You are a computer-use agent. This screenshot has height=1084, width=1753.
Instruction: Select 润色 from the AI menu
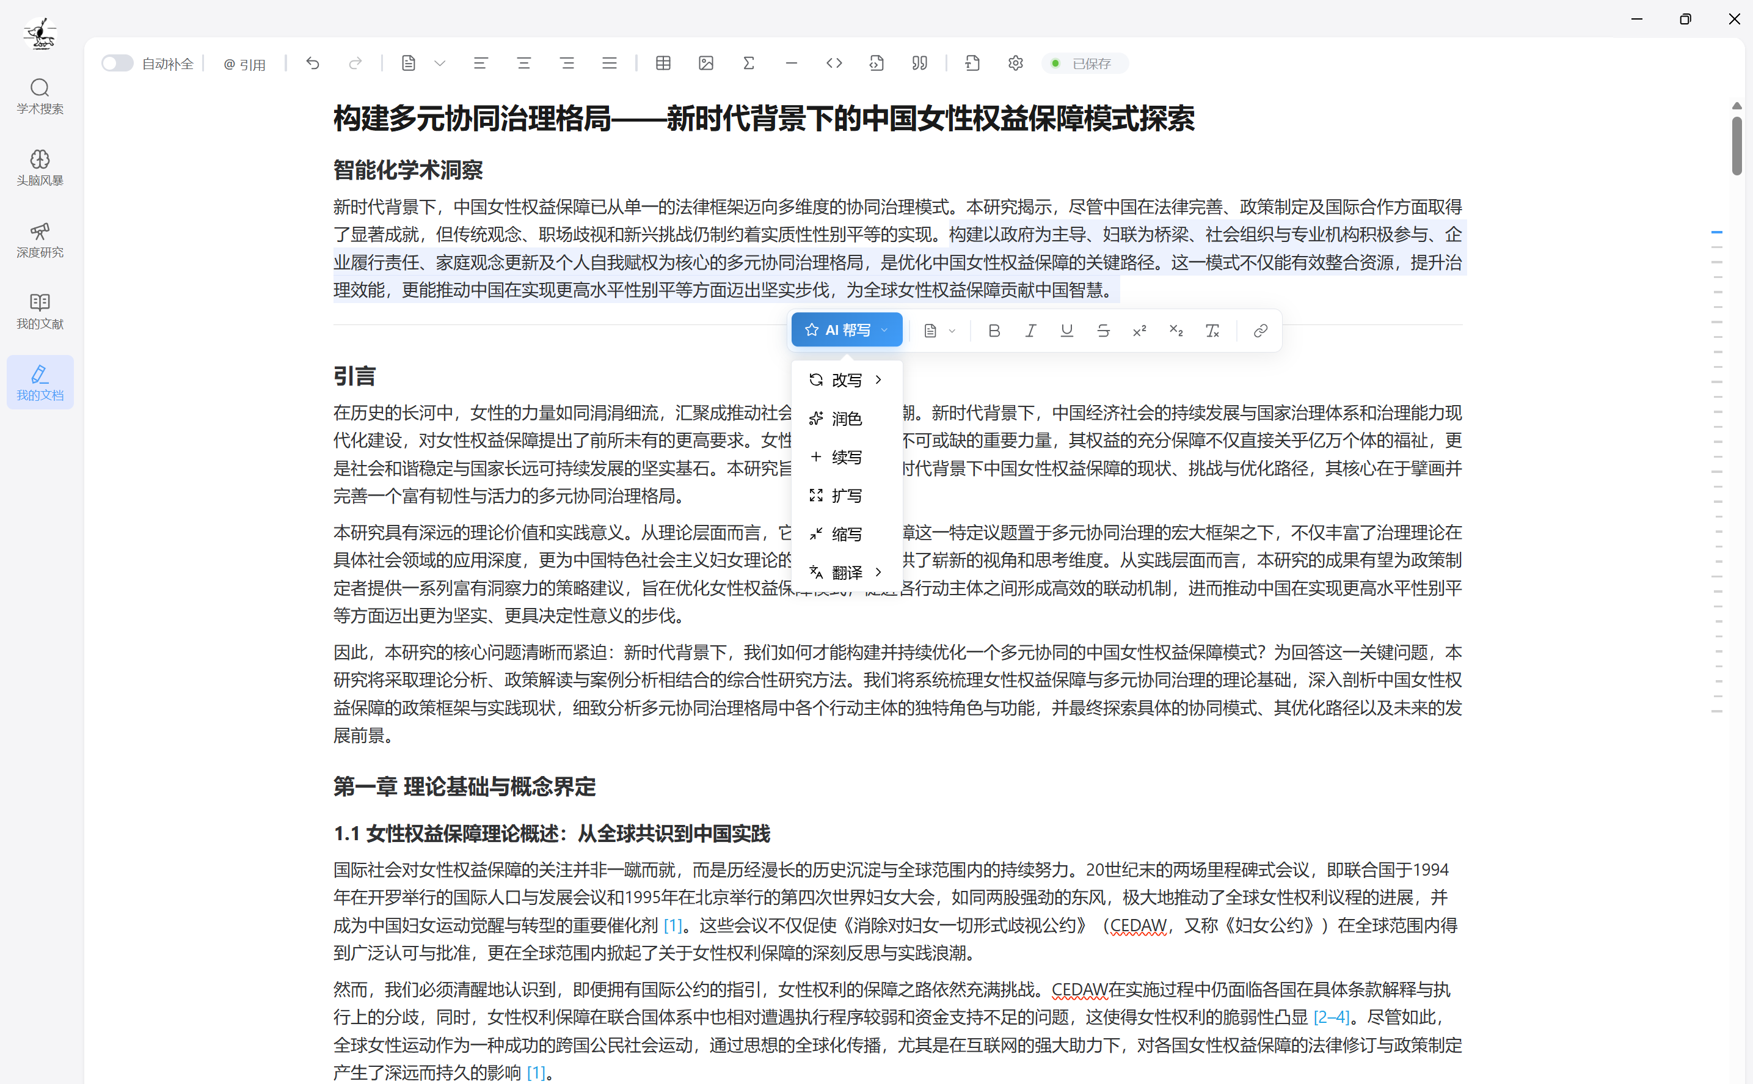[x=846, y=419]
